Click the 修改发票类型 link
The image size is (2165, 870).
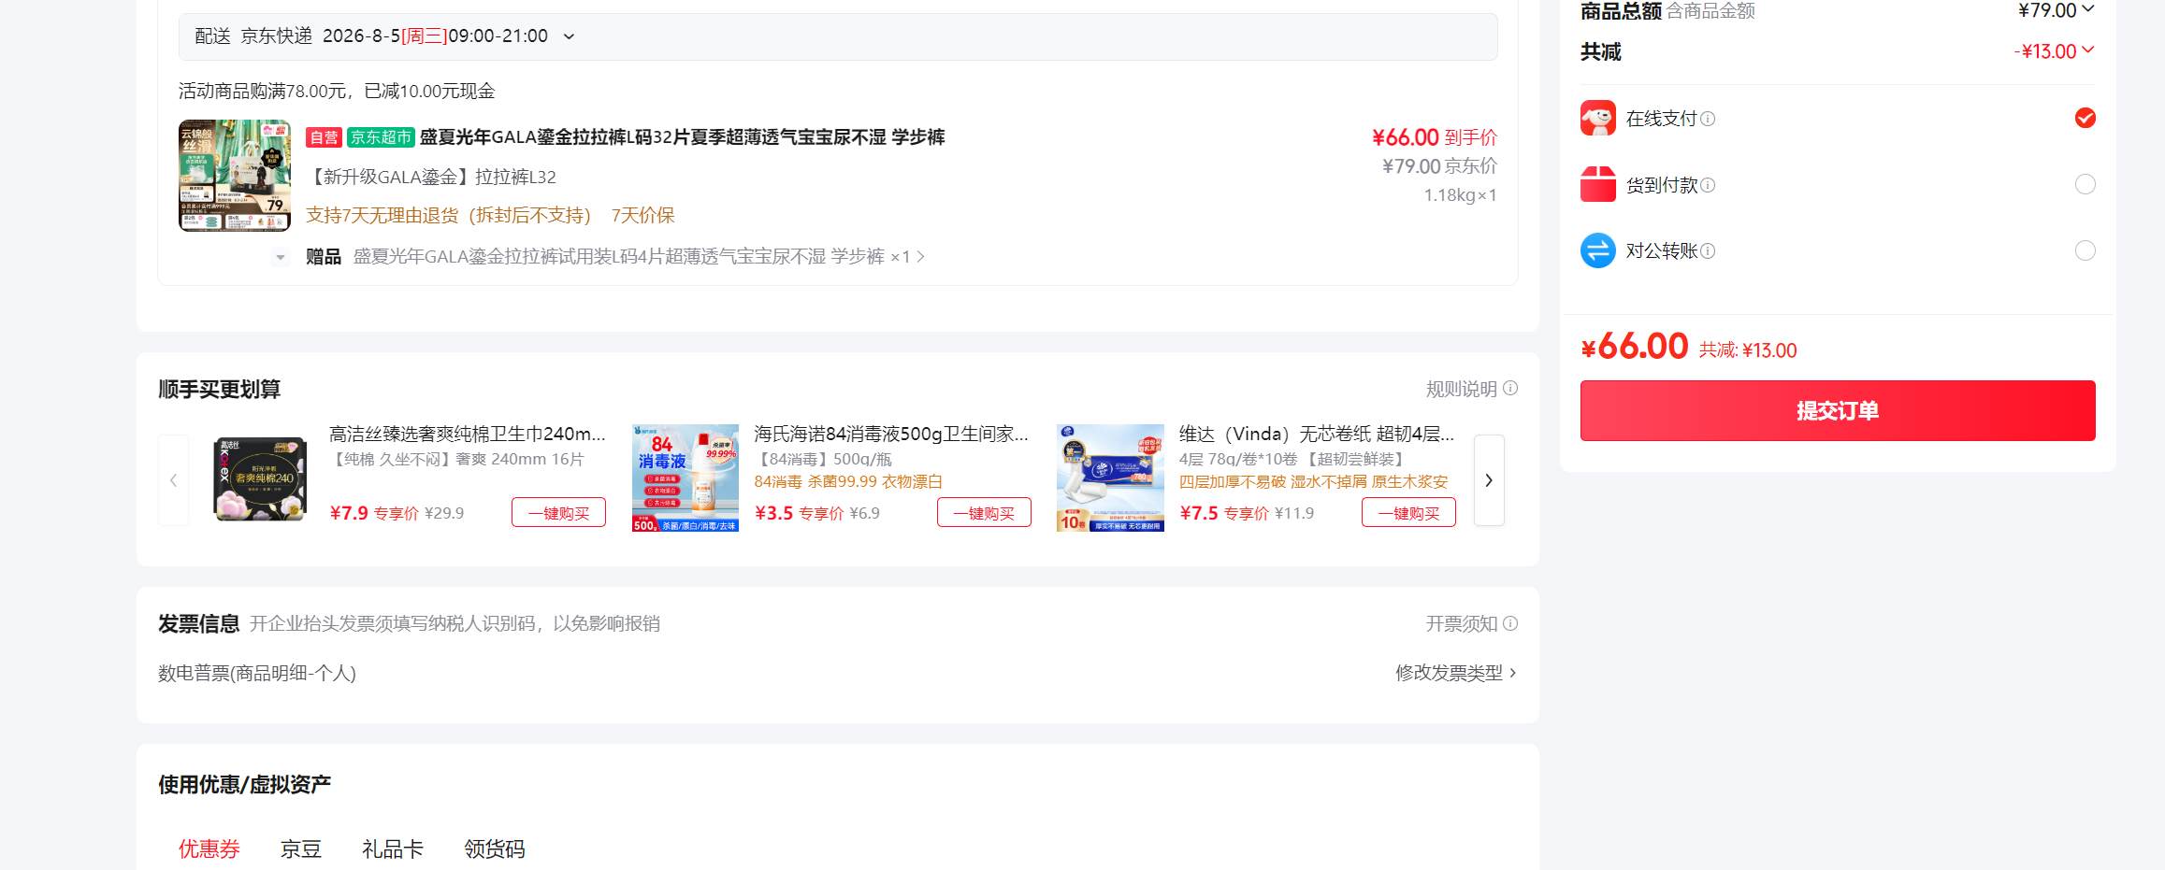(1450, 673)
